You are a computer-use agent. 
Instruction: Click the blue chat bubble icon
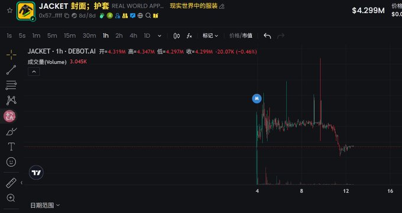click(x=132, y=15)
